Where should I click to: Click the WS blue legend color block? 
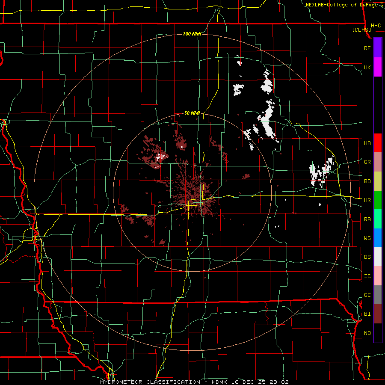(378, 238)
